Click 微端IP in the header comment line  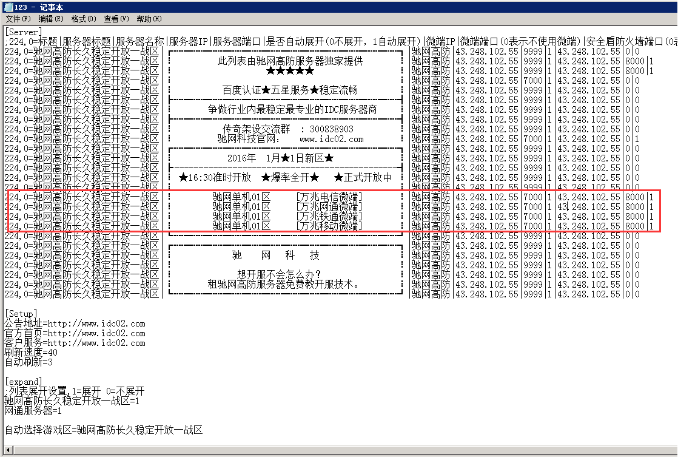click(x=441, y=41)
